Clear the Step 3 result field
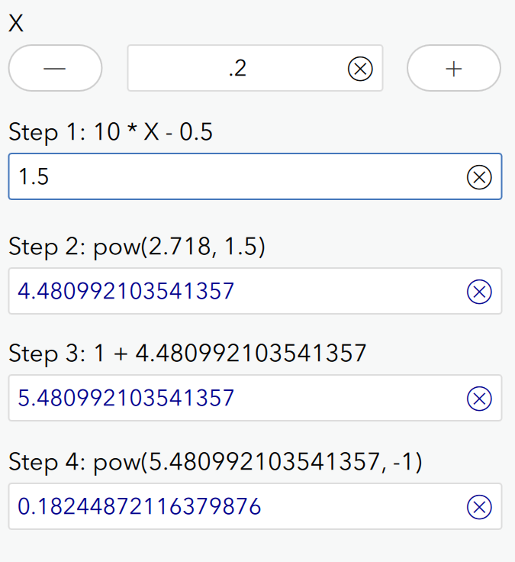 [478, 399]
